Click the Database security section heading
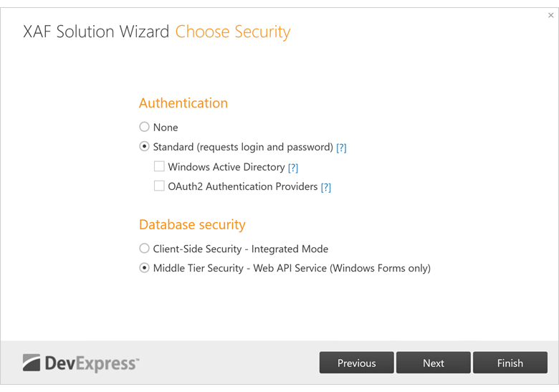This screenshot has width=559, height=392. 192,225
